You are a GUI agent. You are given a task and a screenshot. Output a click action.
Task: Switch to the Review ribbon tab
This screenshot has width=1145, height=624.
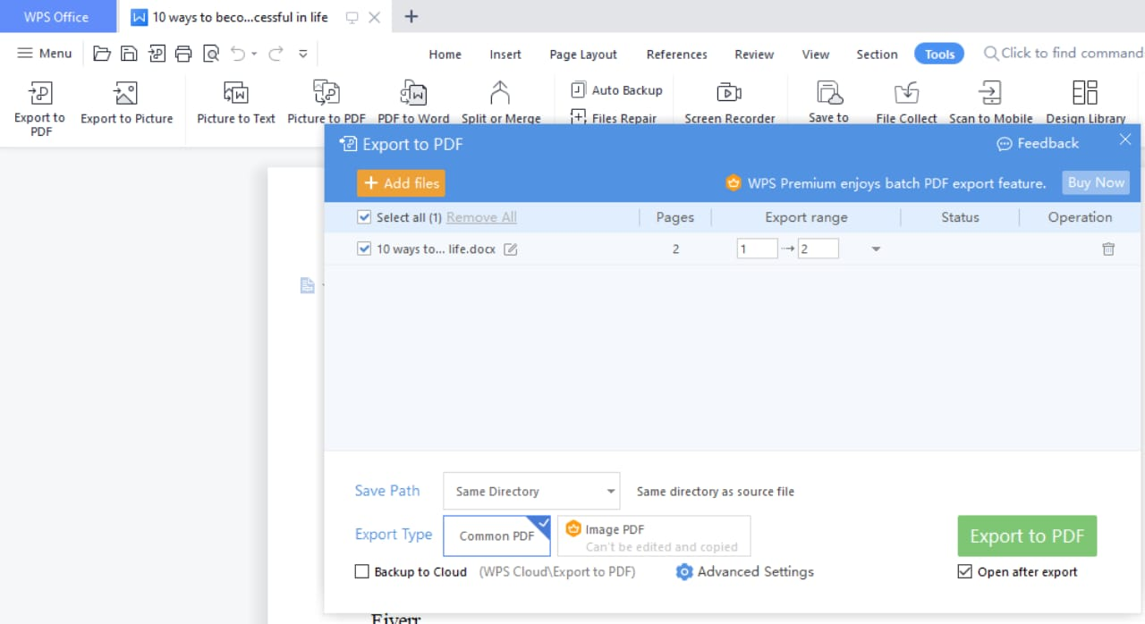pos(753,54)
